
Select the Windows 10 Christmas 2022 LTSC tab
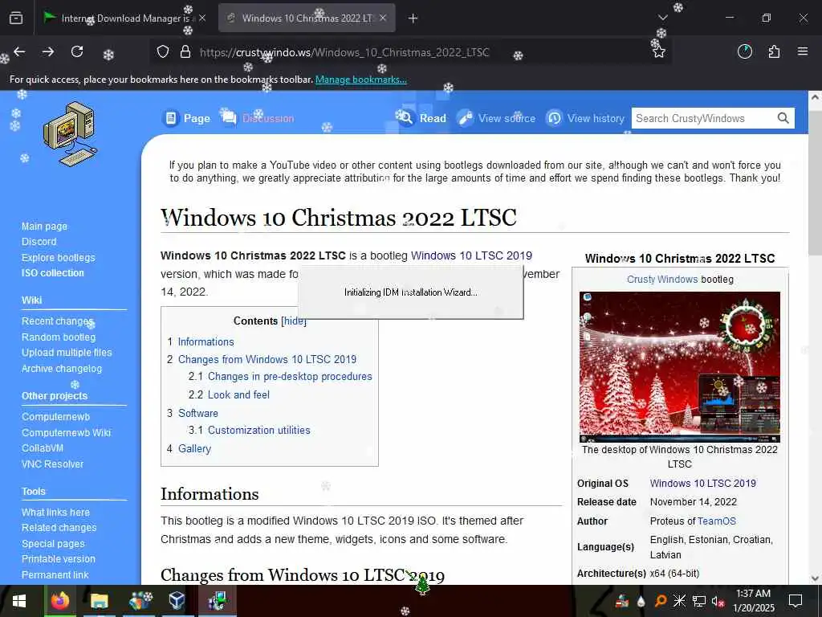pyautogui.click(x=307, y=18)
